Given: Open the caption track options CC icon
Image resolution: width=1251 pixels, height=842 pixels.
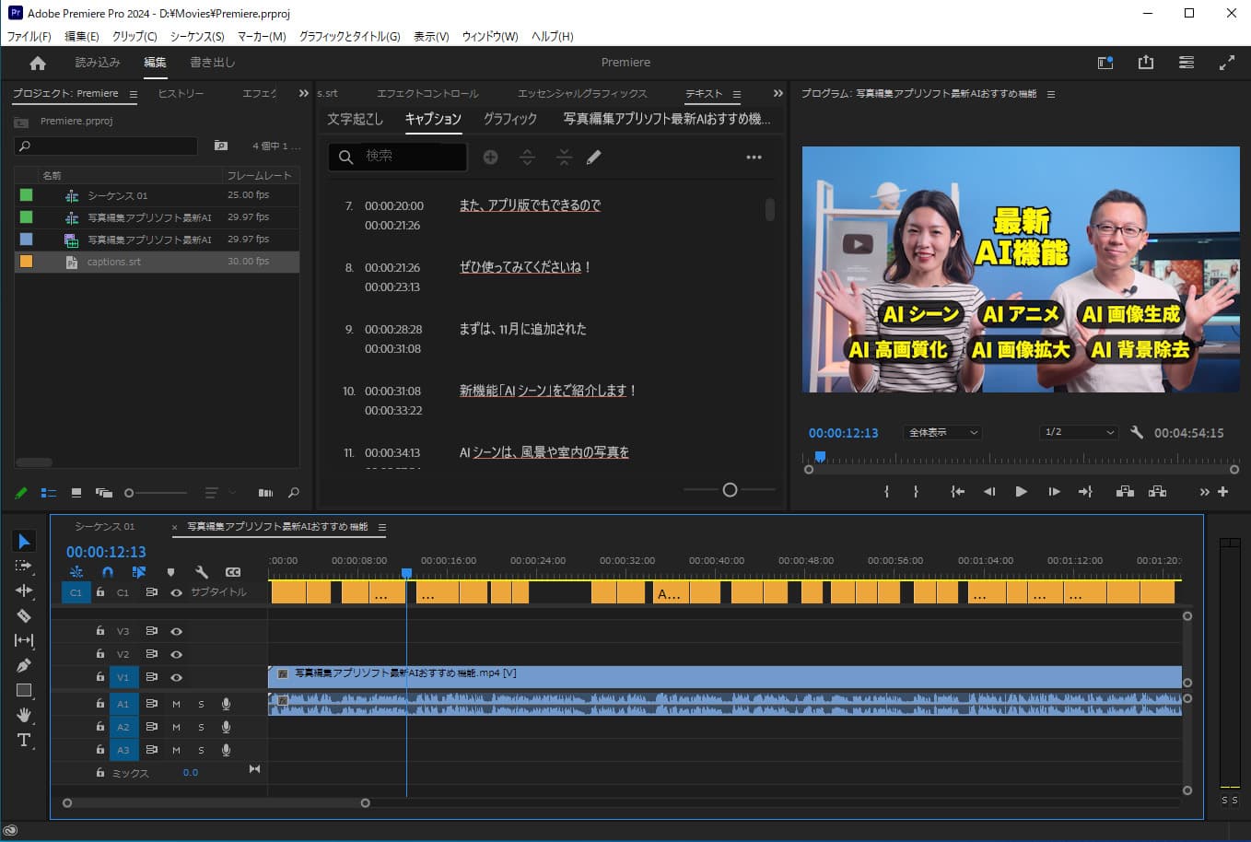Looking at the screenshot, I should 233,572.
